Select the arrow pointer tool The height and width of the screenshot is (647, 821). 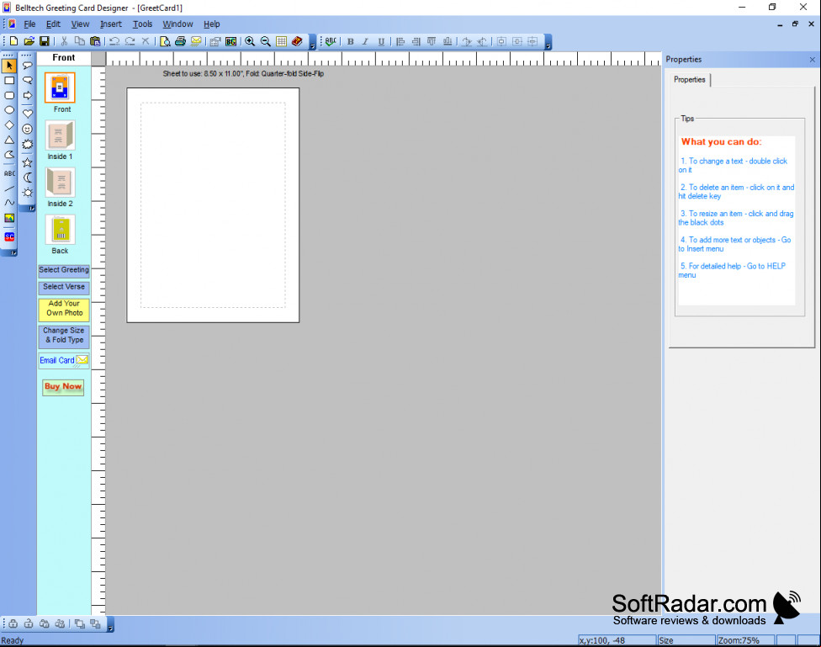tap(9, 66)
